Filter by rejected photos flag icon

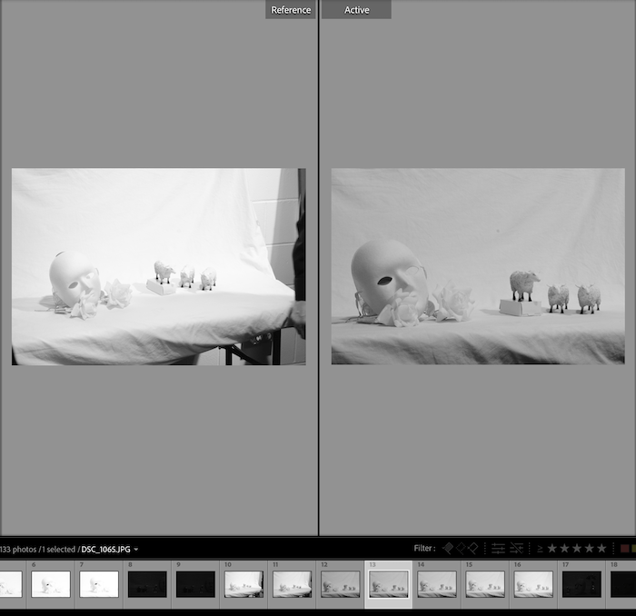[x=473, y=548]
